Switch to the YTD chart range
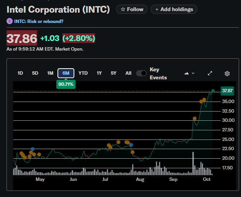241x197 pixels. click(x=83, y=73)
